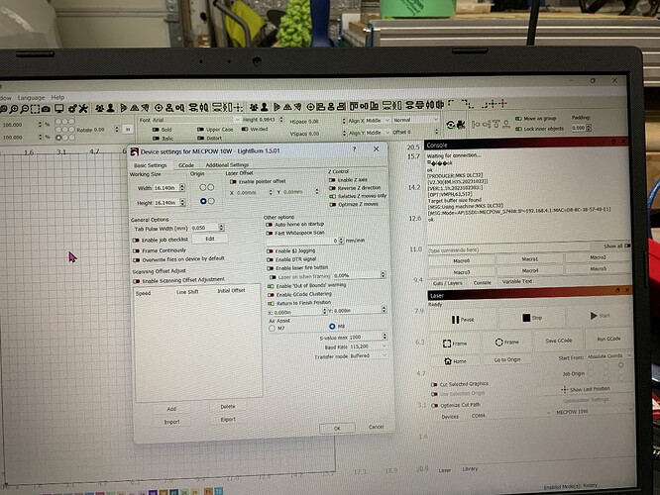Click Cancel in the Device settings dialog
The height and width of the screenshot is (495, 660).
pos(376,427)
